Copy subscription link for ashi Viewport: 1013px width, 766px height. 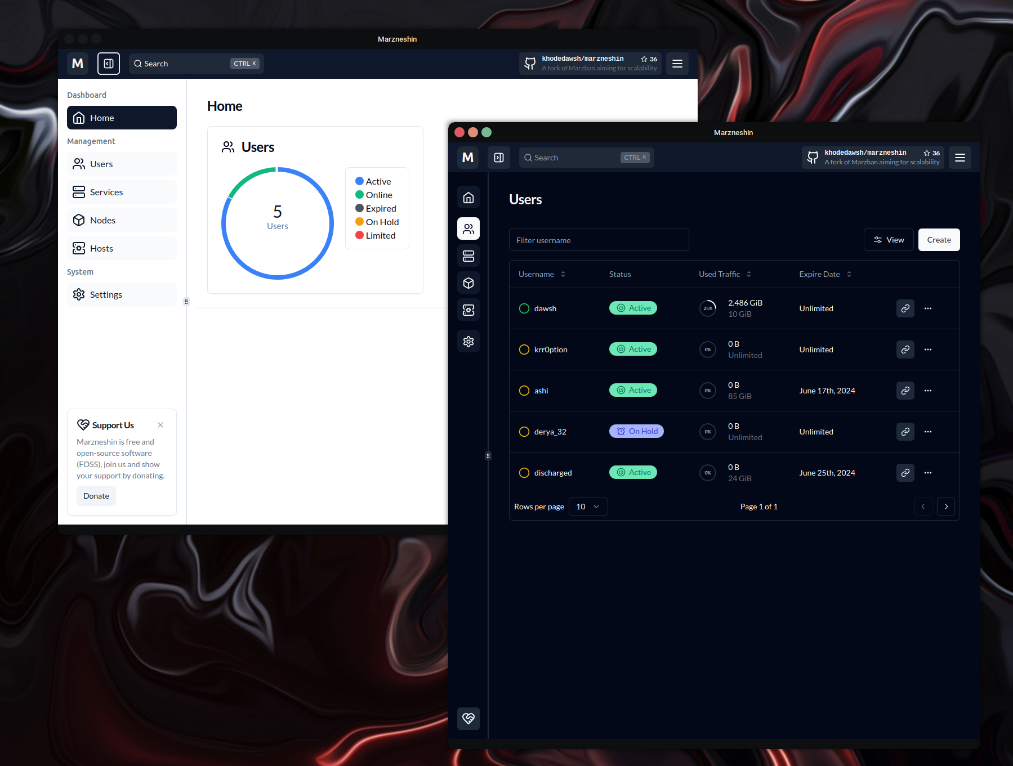905,391
